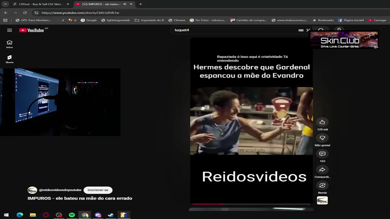The image size is (390, 219).
Task: Focus the luquet4 search field
Action: [235, 30]
